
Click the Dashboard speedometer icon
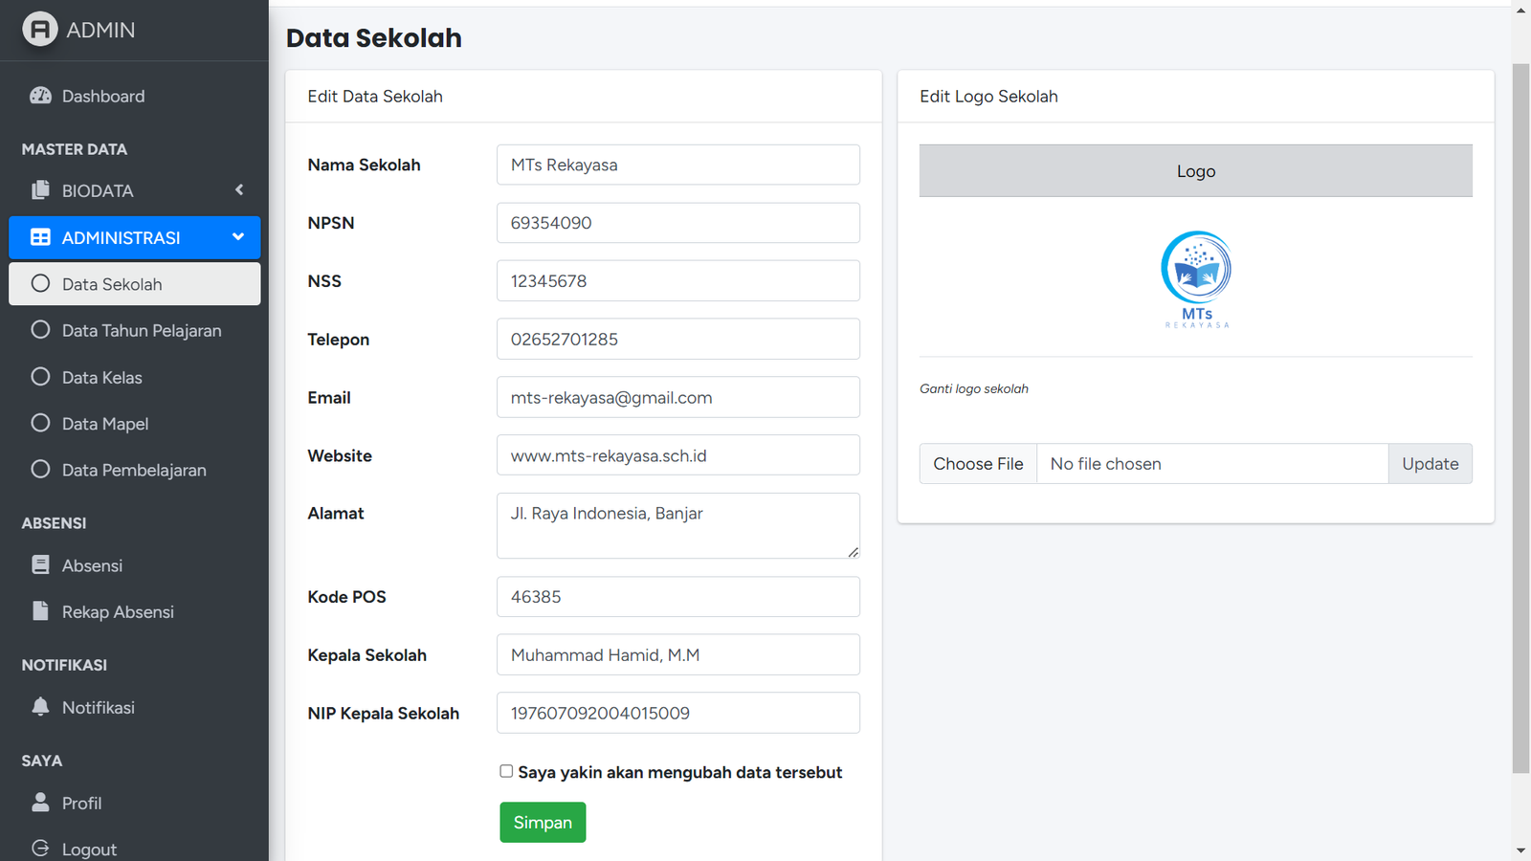coord(40,96)
